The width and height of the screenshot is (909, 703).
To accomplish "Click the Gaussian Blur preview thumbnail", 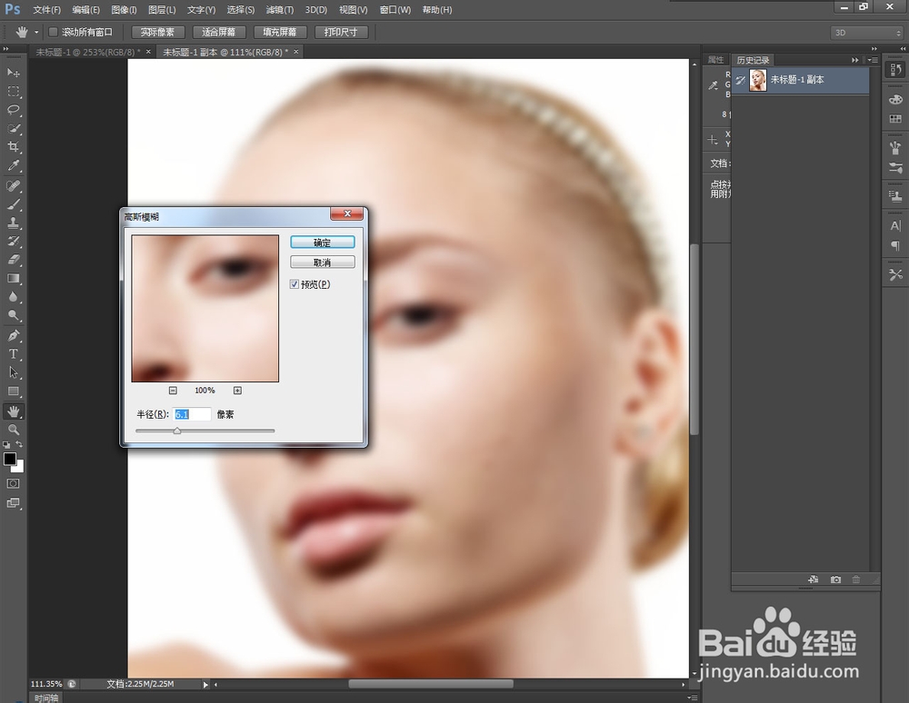I will pos(205,309).
